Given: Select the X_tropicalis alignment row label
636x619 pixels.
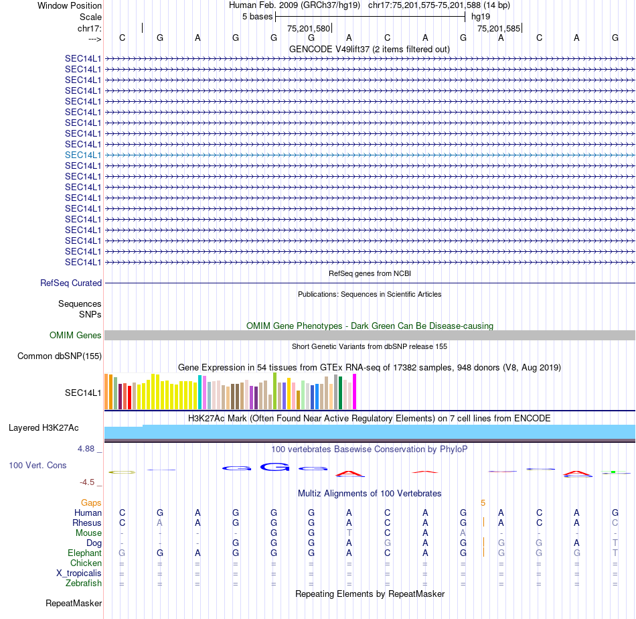Looking at the screenshot, I should pyautogui.click(x=79, y=573).
